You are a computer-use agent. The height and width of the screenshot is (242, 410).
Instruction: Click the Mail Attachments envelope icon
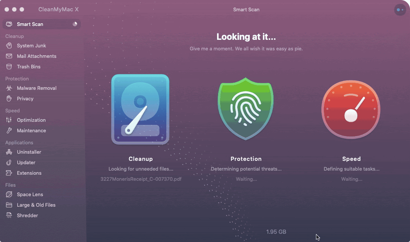point(9,56)
